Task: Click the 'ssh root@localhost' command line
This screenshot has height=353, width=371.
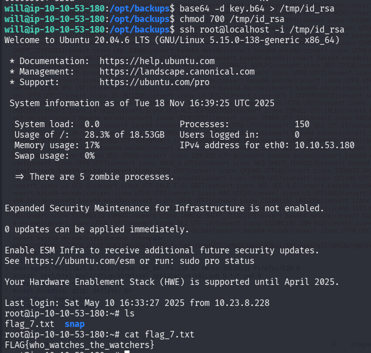Action: click(x=259, y=30)
